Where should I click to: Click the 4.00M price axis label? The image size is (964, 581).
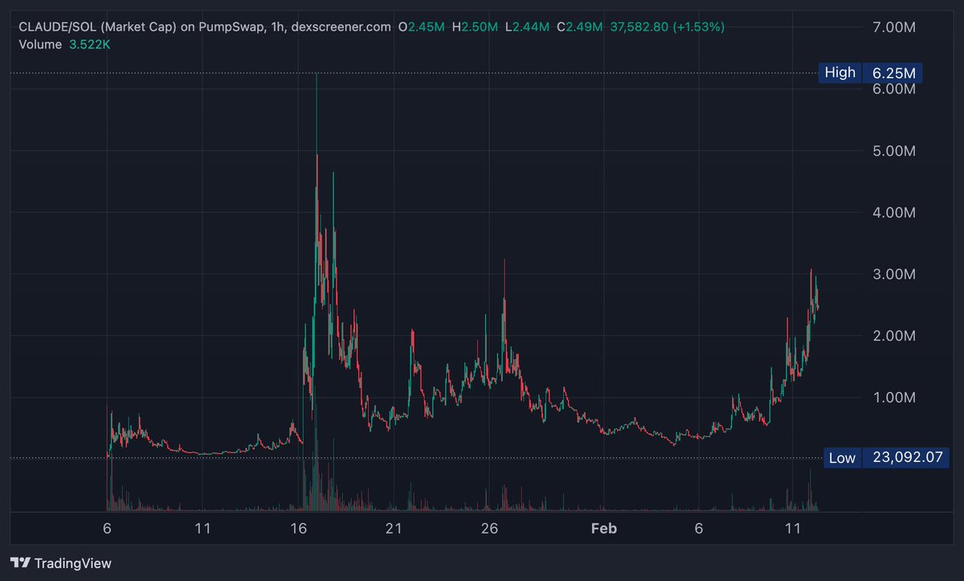coord(893,213)
